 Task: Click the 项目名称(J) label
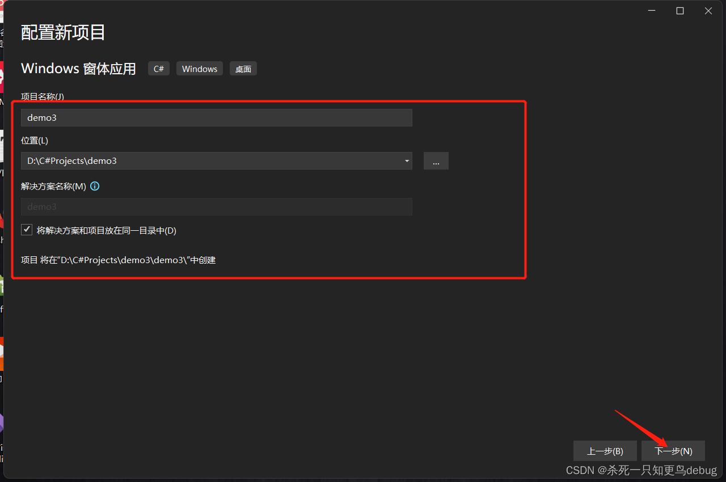coord(43,96)
